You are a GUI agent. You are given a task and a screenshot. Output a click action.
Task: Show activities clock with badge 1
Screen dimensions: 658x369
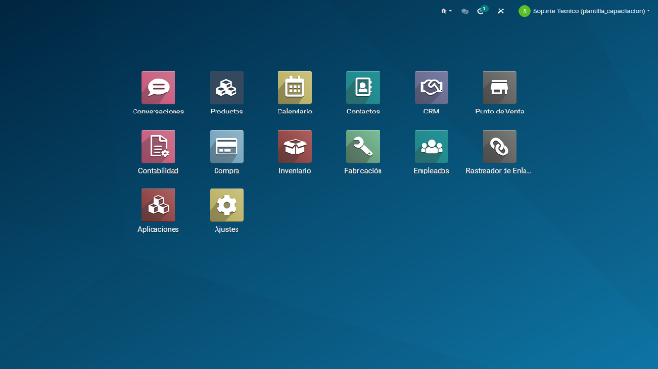(x=482, y=10)
